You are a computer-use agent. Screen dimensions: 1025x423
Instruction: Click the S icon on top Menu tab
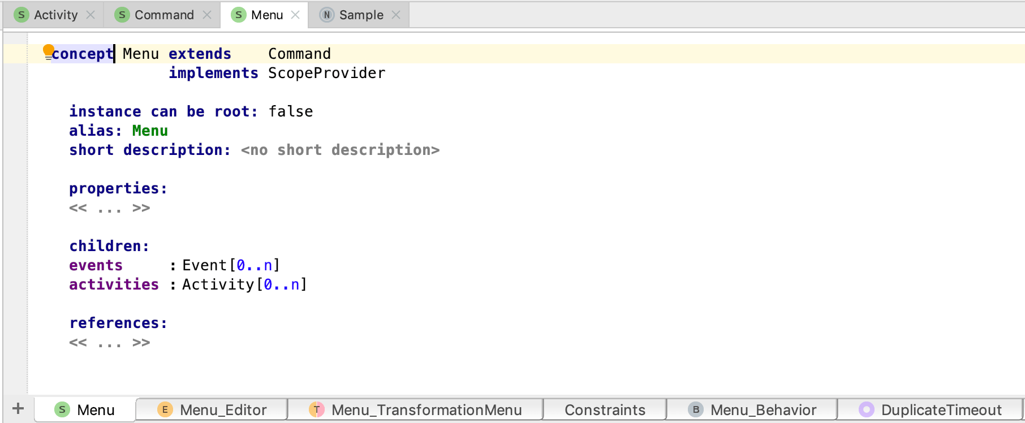pyautogui.click(x=239, y=15)
